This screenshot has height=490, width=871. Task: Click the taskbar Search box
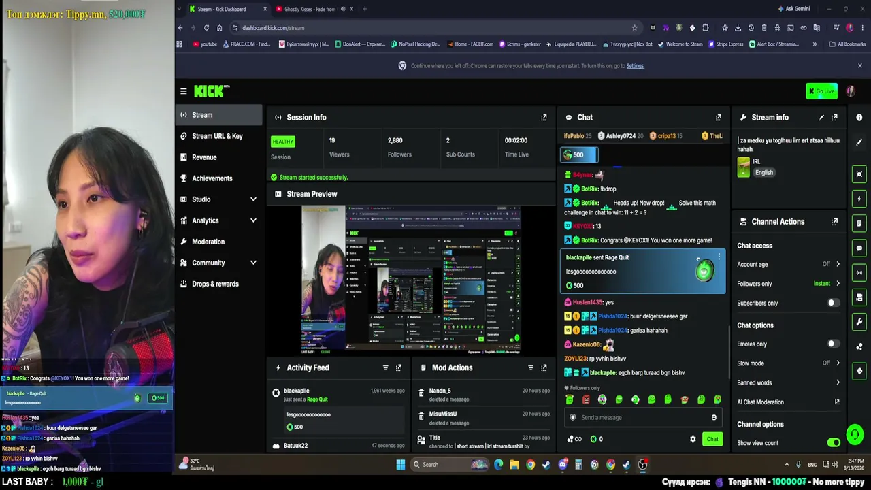click(449, 465)
